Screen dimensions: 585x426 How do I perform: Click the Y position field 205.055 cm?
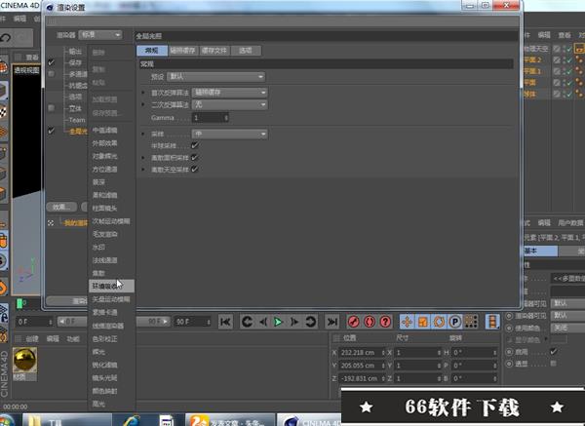363,366
